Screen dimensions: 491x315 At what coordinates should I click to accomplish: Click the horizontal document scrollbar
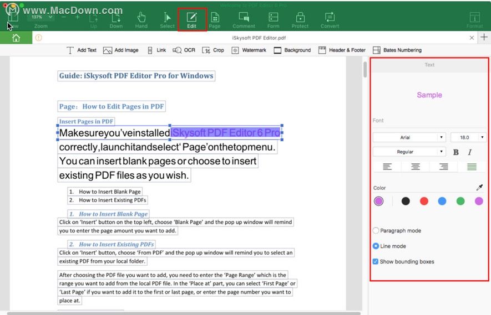tap(184, 313)
